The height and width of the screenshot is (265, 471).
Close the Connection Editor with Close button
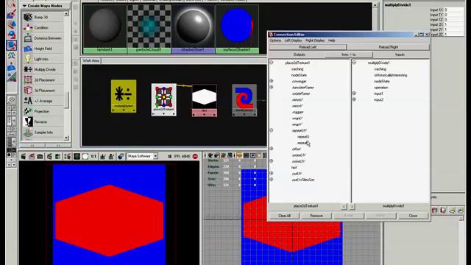click(x=413, y=216)
